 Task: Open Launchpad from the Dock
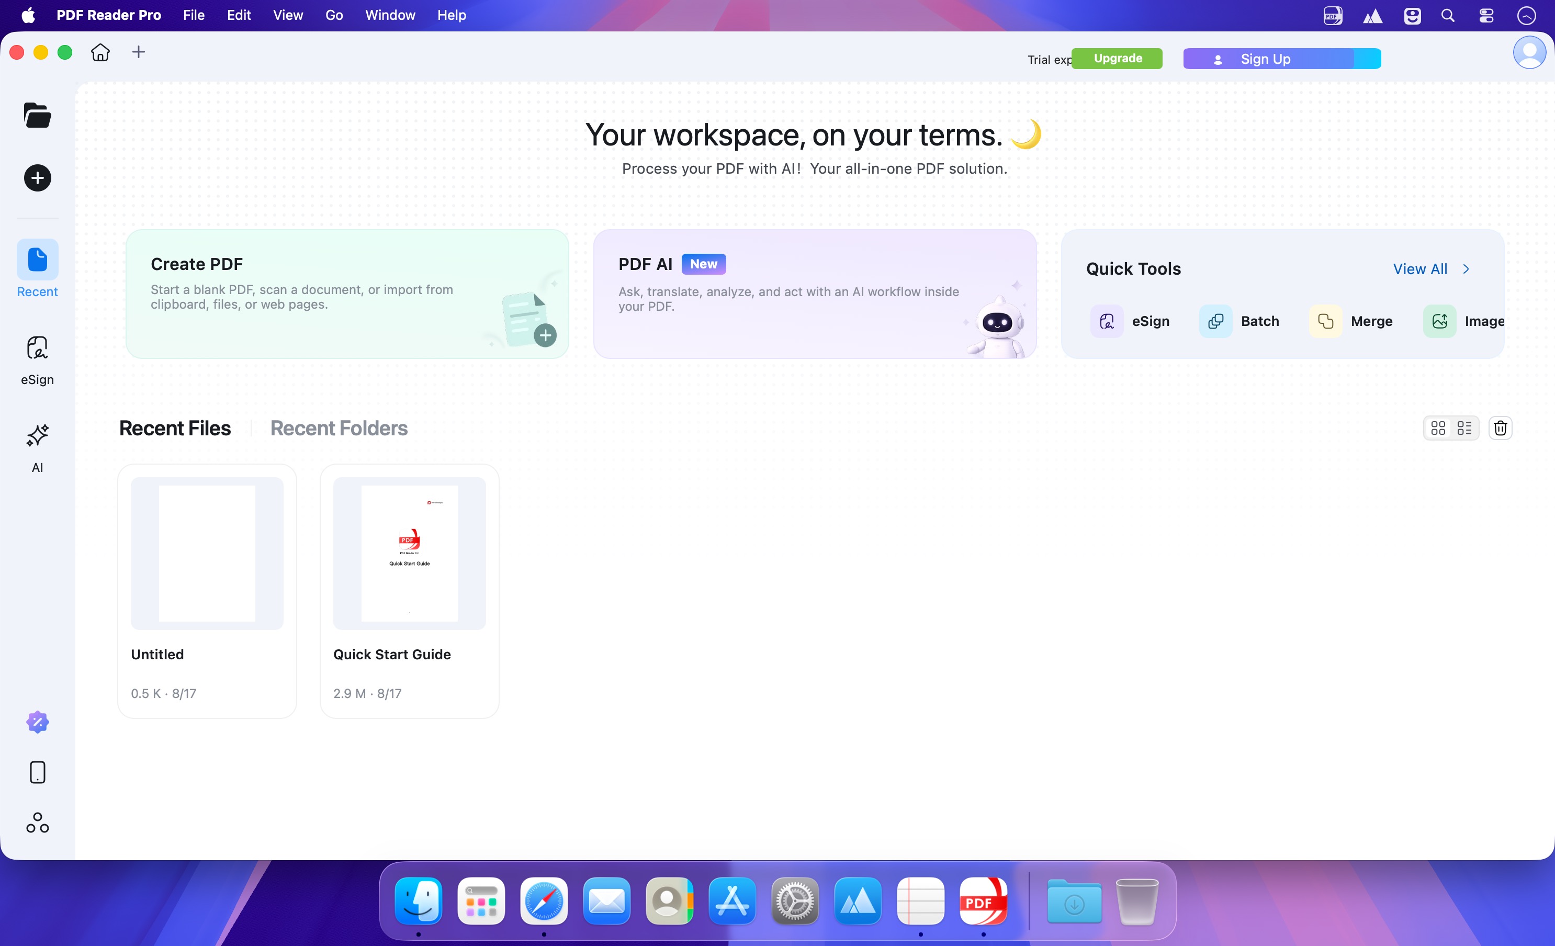(x=481, y=900)
